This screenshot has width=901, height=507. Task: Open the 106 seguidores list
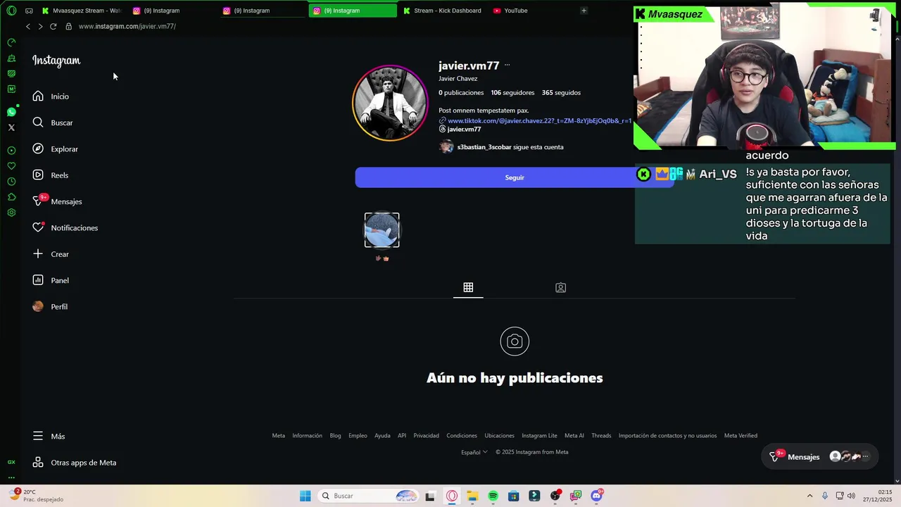512,93
